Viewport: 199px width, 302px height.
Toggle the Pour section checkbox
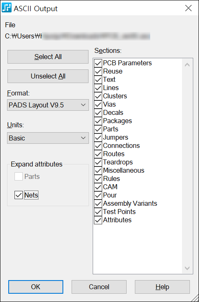[98, 195]
